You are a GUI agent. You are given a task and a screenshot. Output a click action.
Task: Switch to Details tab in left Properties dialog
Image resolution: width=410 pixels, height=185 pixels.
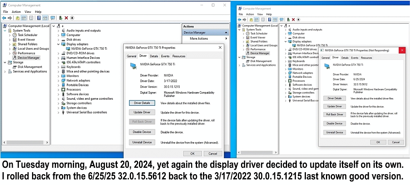click(154, 56)
